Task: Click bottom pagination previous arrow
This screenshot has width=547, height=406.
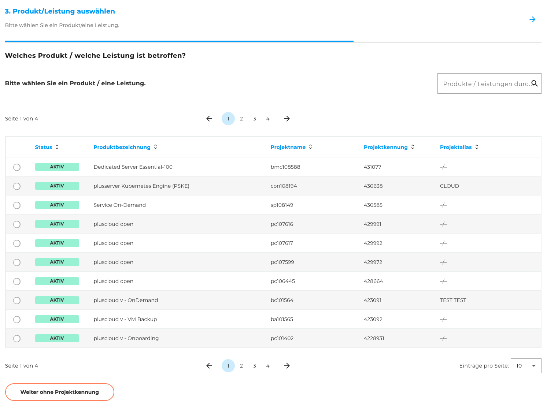Action: (x=209, y=366)
